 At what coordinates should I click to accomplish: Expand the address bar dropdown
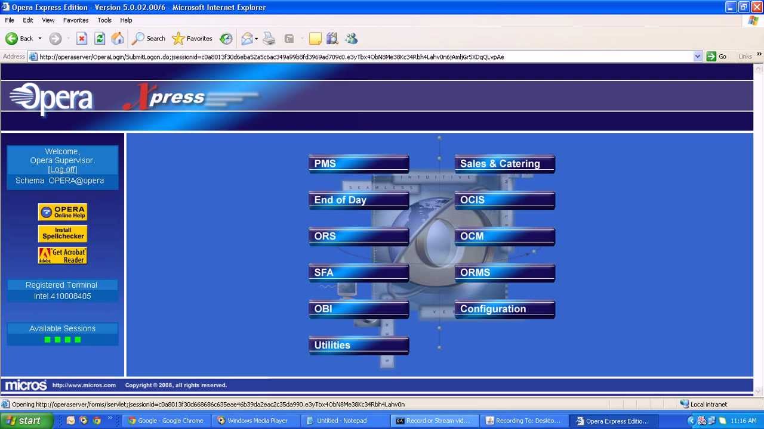tap(697, 57)
